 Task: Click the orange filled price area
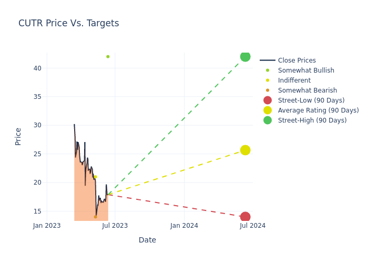coord(84,200)
